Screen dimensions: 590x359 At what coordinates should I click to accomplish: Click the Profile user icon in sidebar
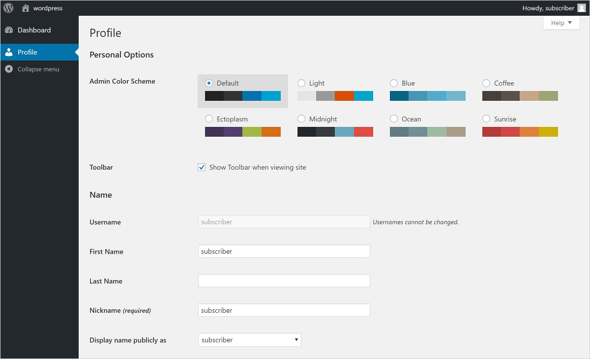point(9,52)
